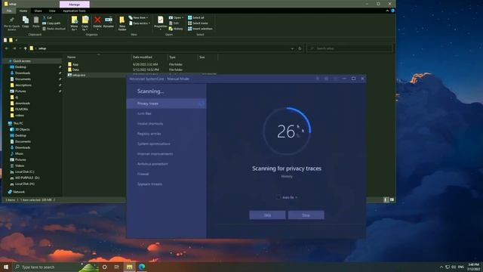Open Task View from the taskbar
Viewport: 483px width, 272px height.
coord(117,267)
